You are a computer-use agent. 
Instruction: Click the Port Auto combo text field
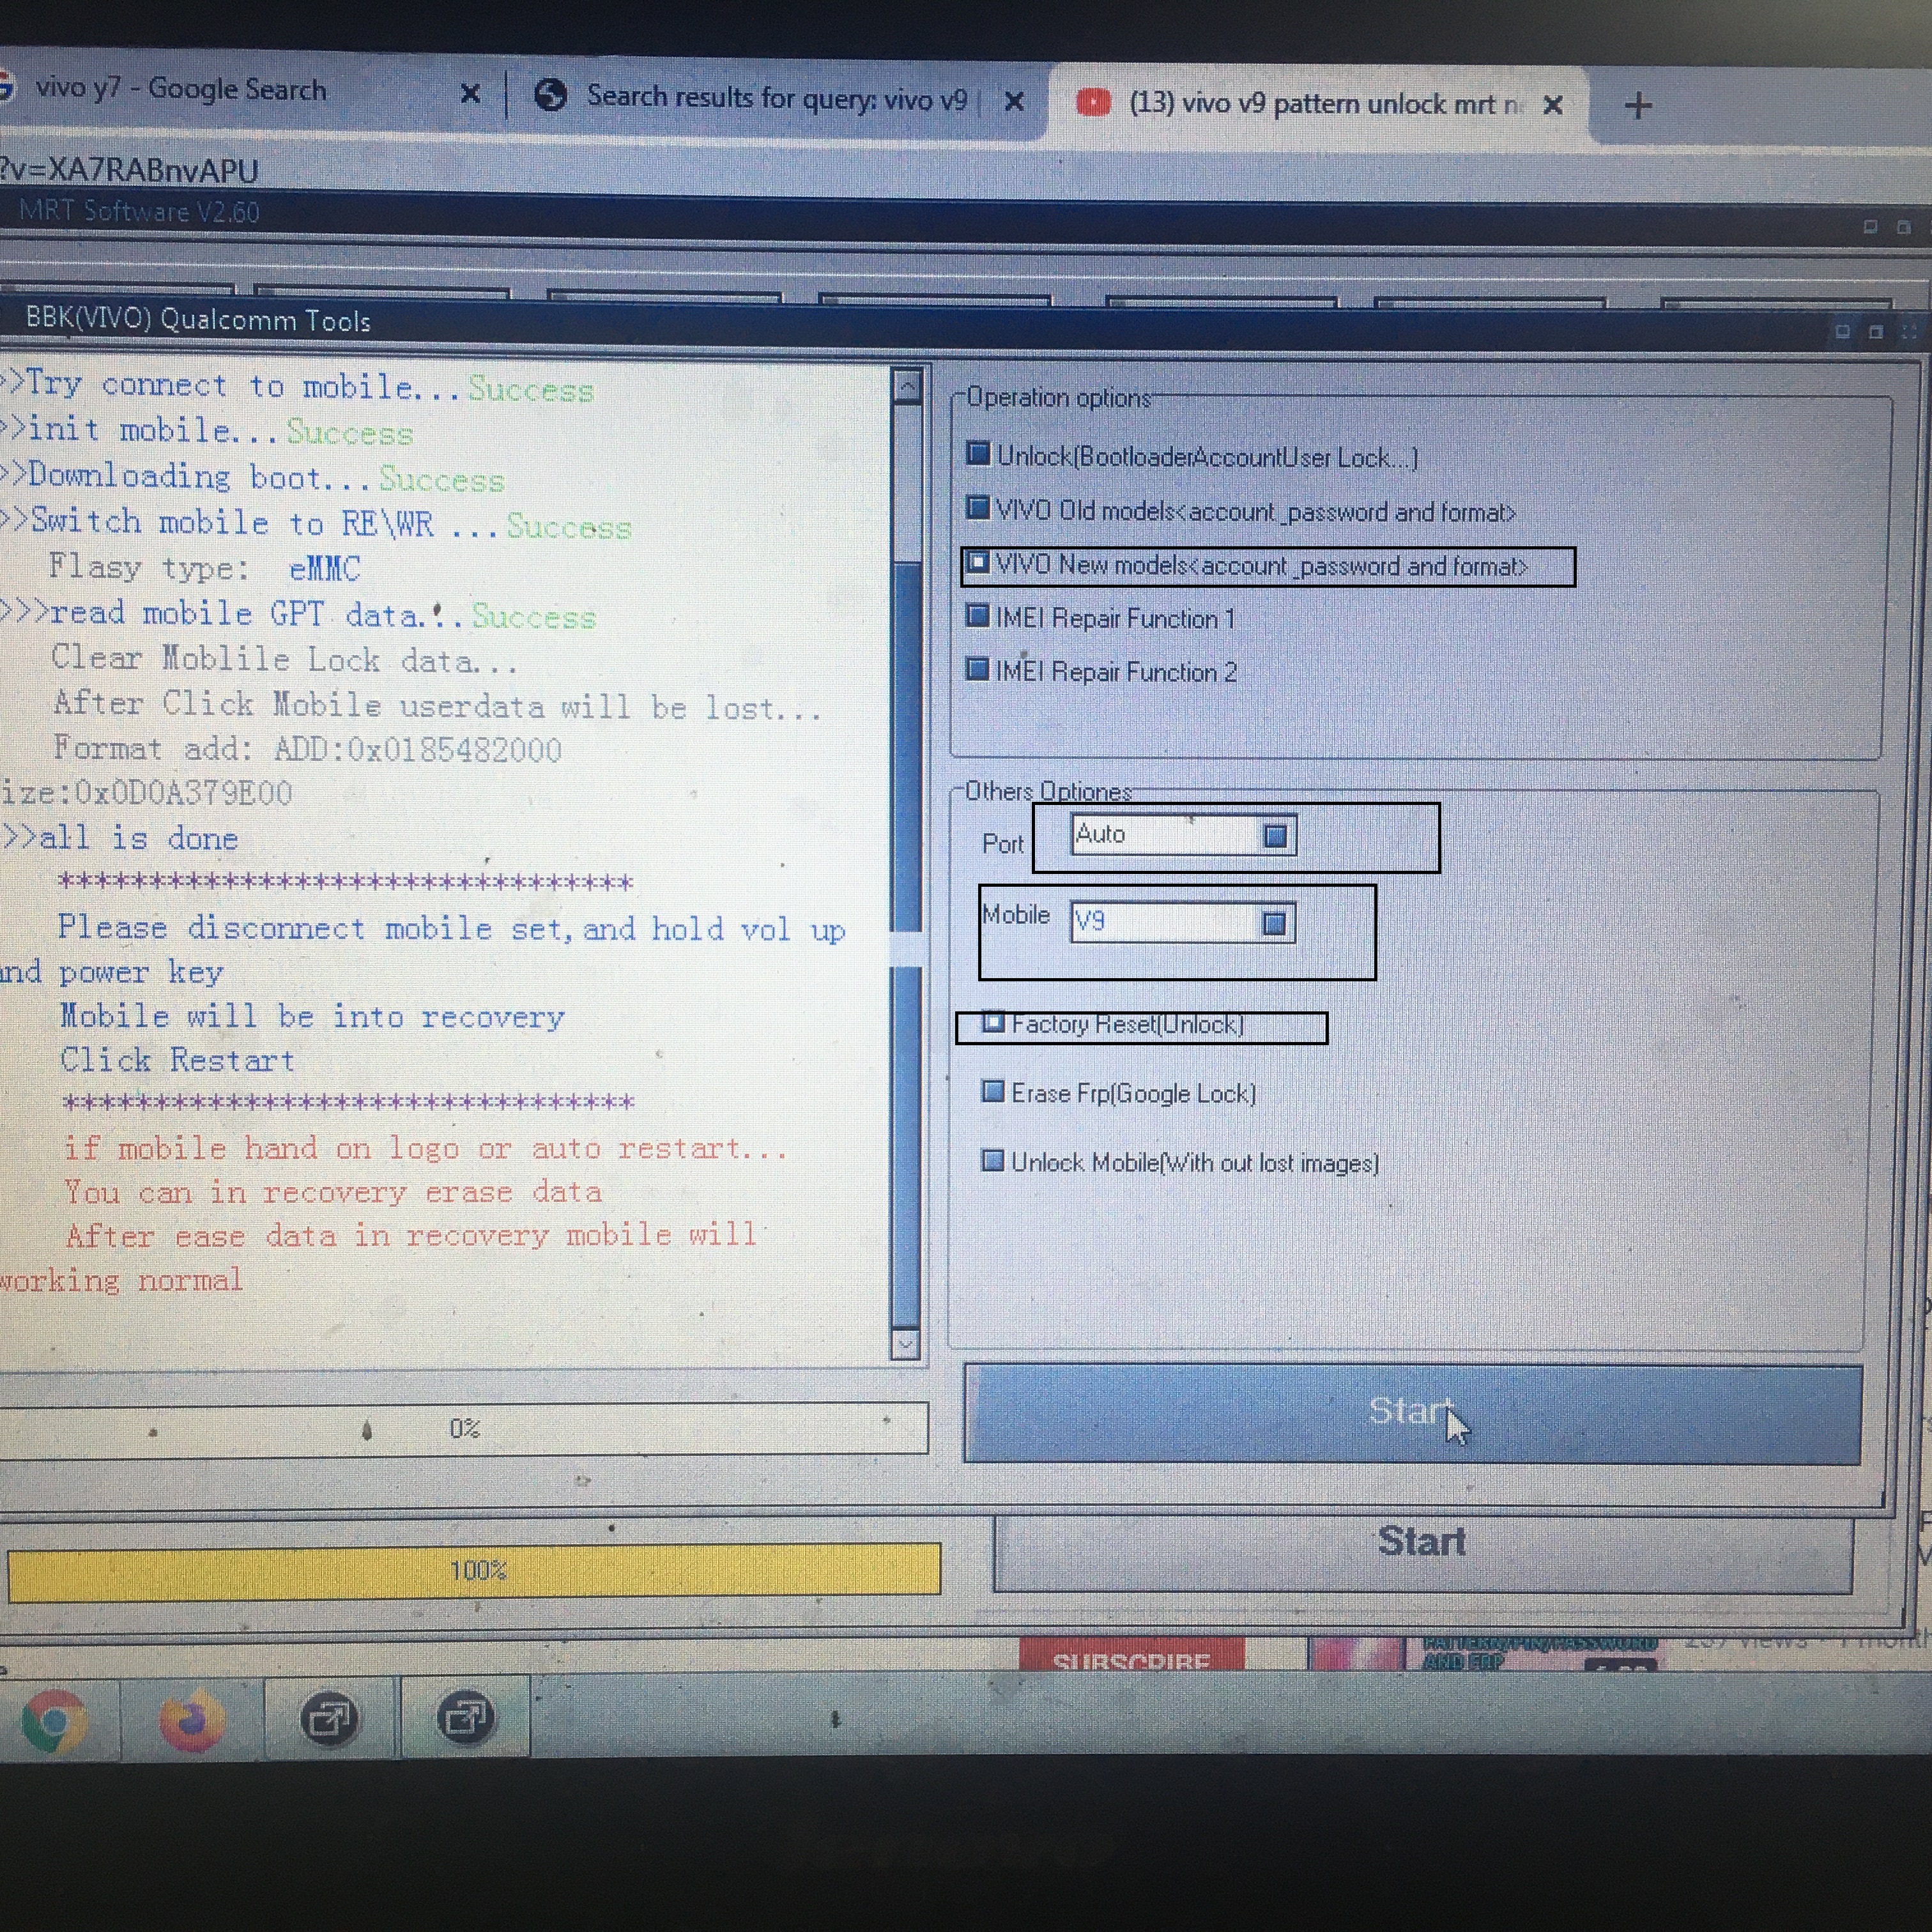point(1166,834)
